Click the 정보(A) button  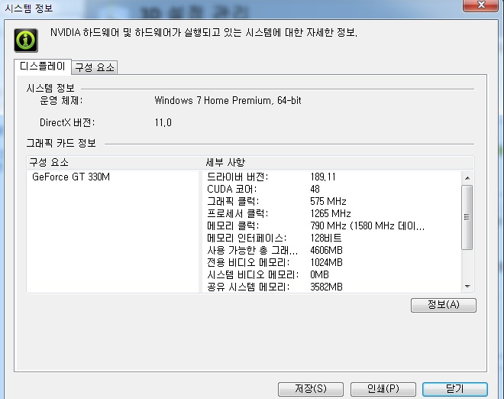(443, 305)
